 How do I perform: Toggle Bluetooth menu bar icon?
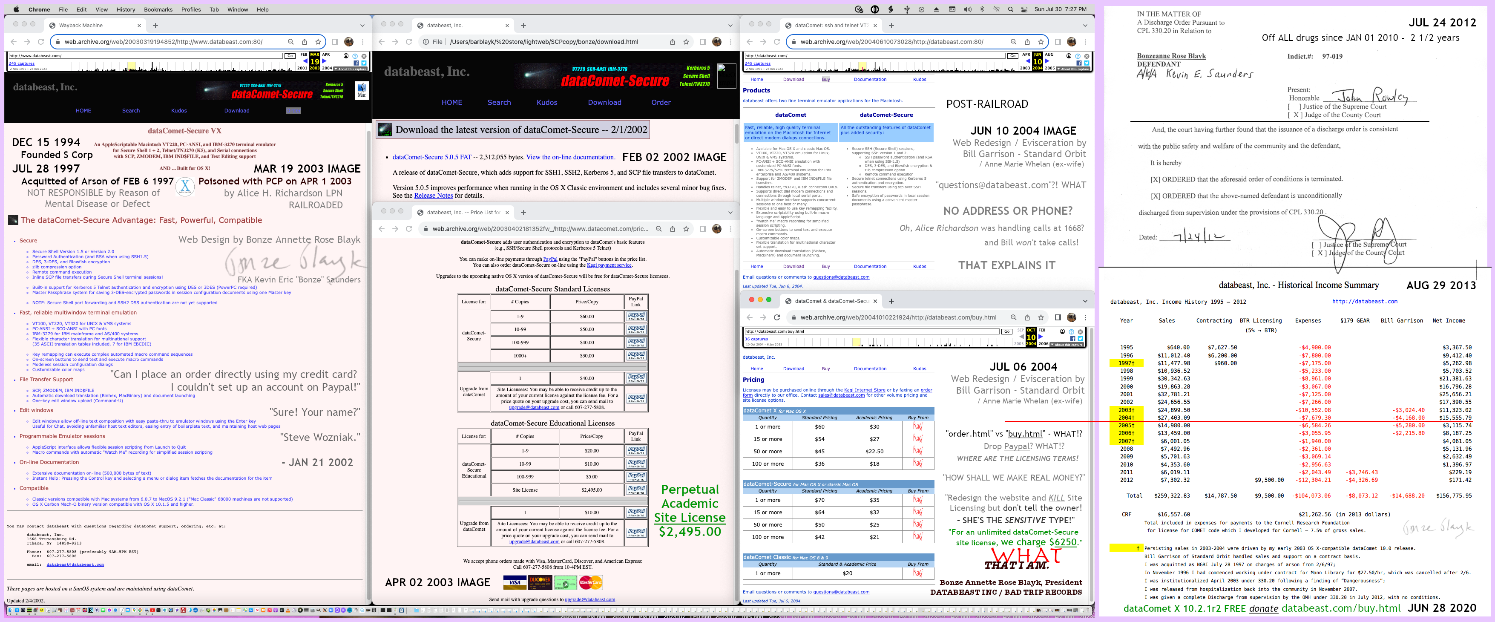(x=982, y=9)
